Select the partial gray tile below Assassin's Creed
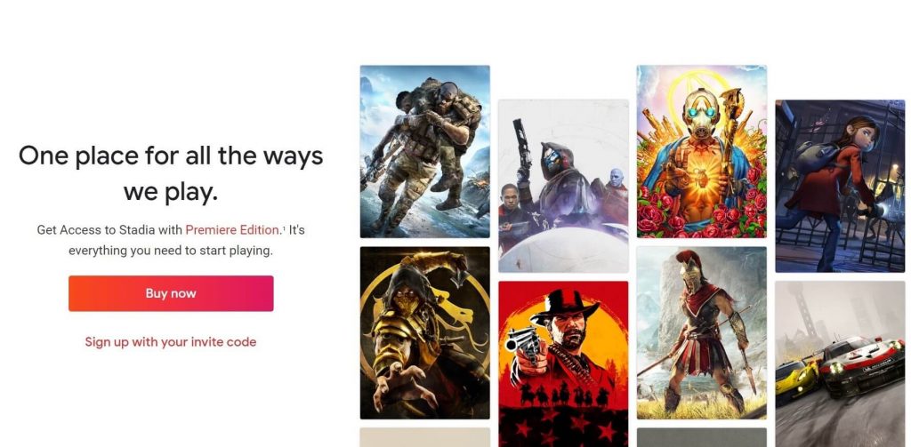 point(701,438)
